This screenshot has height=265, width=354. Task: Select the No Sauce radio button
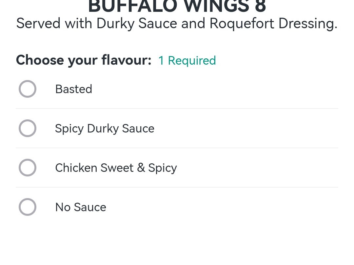pos(28,207)
